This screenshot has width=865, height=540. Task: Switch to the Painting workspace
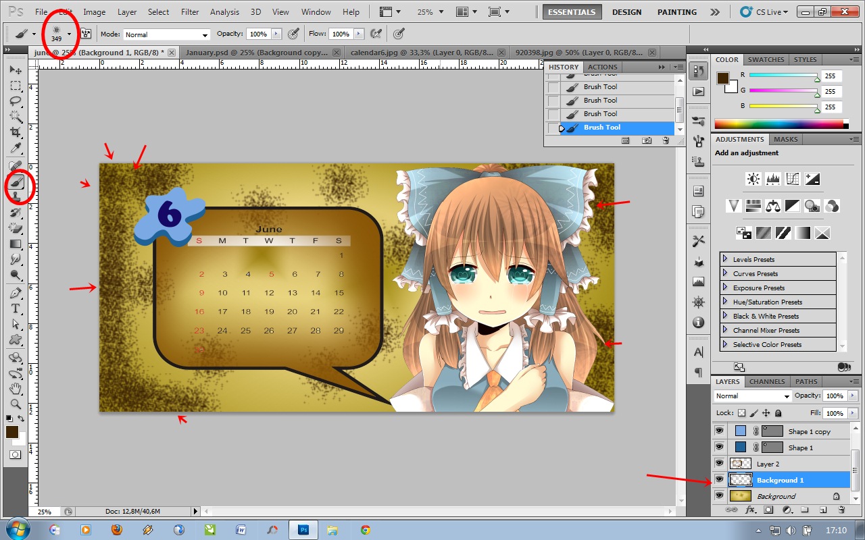click(x=677, y=12)
